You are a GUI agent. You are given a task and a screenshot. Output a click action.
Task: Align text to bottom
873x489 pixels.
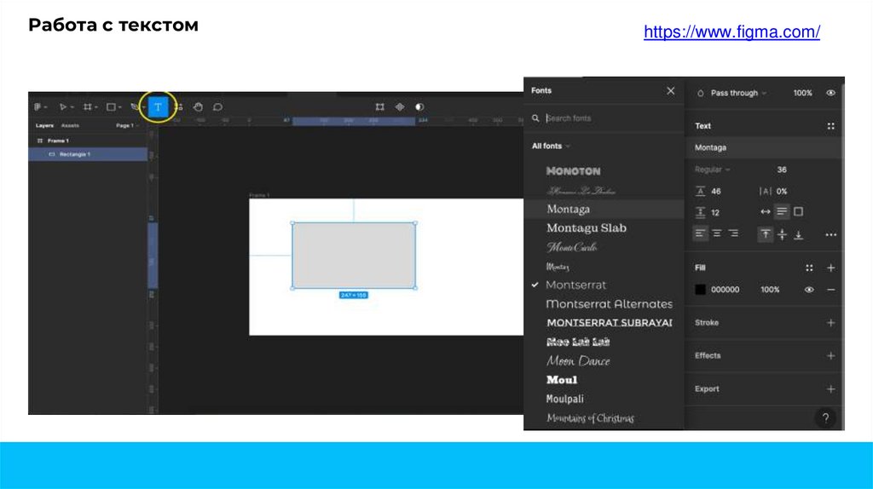pyautogui.click(x=798, y=235)
